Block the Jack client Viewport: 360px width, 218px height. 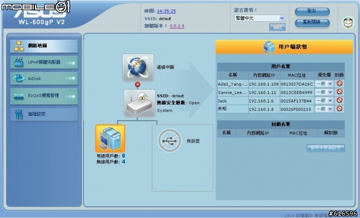pyautogui.click(x=340, y=100)
